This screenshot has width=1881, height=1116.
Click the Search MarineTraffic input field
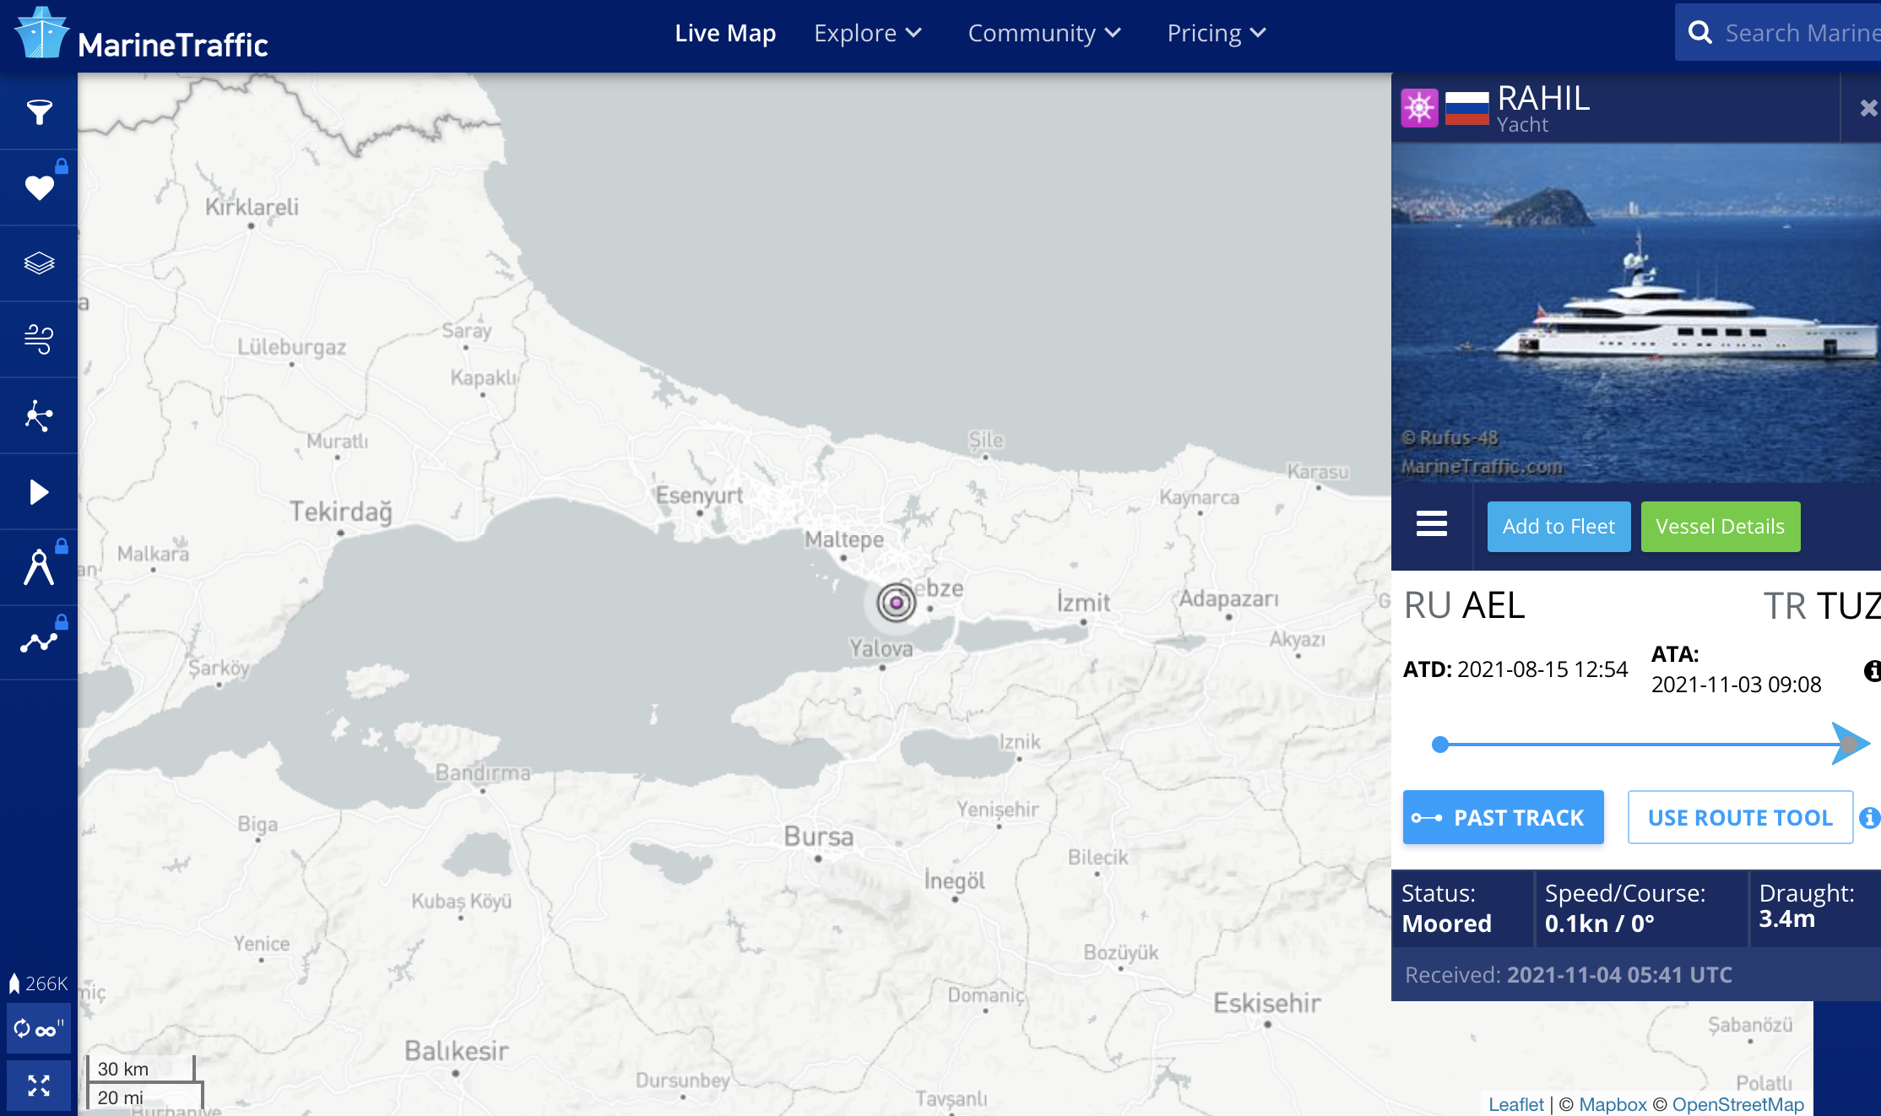pos(1798,33)
